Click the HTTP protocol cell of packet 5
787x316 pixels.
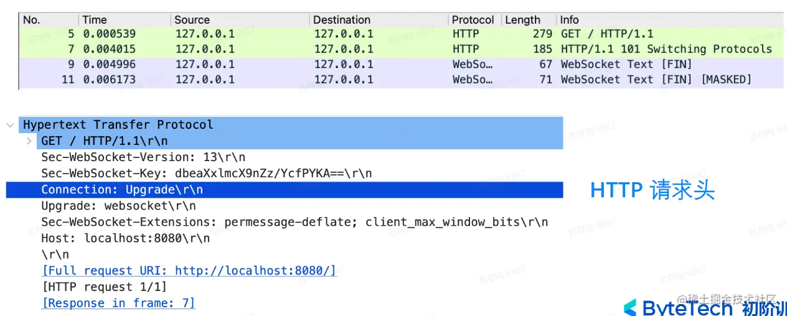coord(466,34)
